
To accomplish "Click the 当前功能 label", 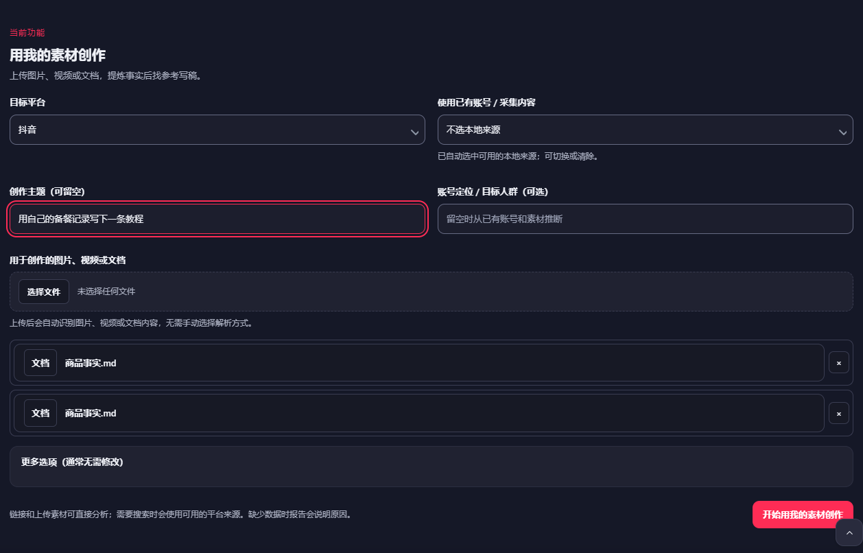I will [27, 33].
